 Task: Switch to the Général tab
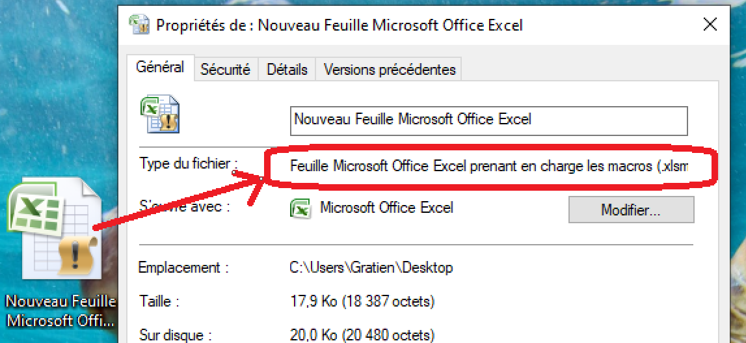pyautogui.click(x=160, y=68)
